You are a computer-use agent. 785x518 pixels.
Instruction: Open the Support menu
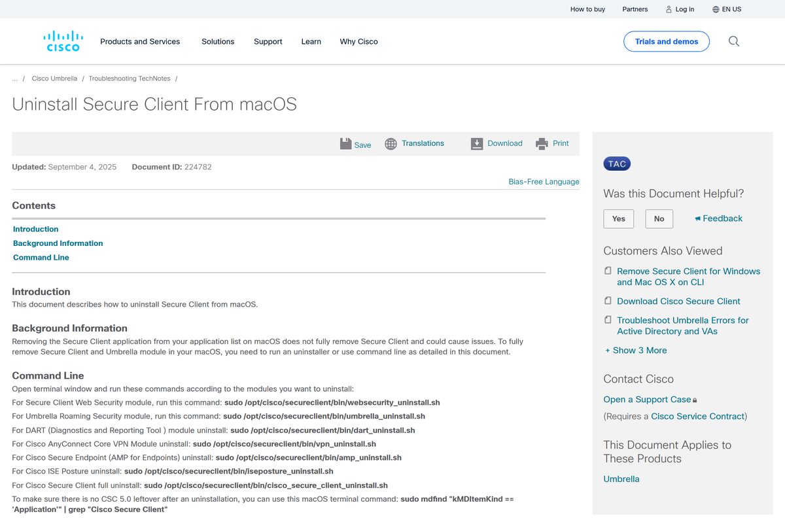click(268, 41)
